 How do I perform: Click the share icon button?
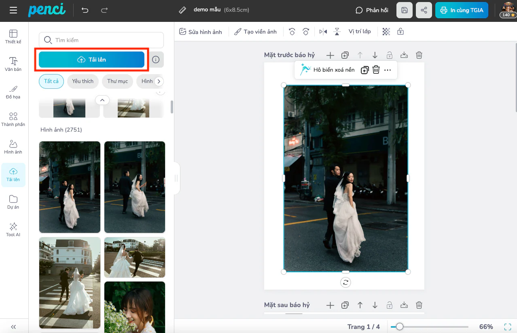(x=424, y=10)
